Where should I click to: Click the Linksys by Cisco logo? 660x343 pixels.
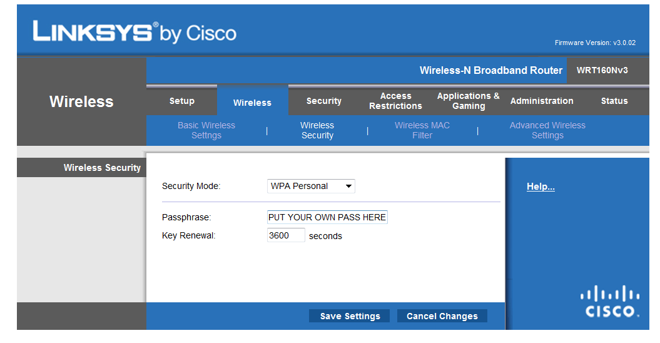point(135,32)
